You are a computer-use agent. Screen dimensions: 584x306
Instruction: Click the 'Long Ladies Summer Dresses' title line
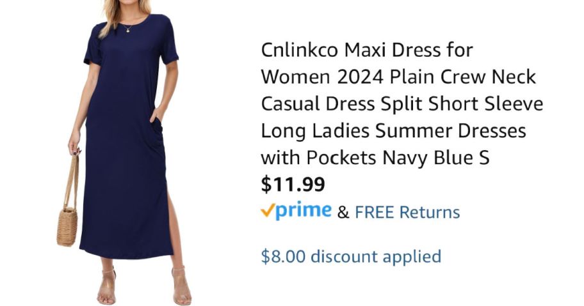(x=393, y=131)
